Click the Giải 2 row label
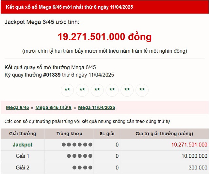This screenshot has height=174, width=209. click(x=23, y=167)
